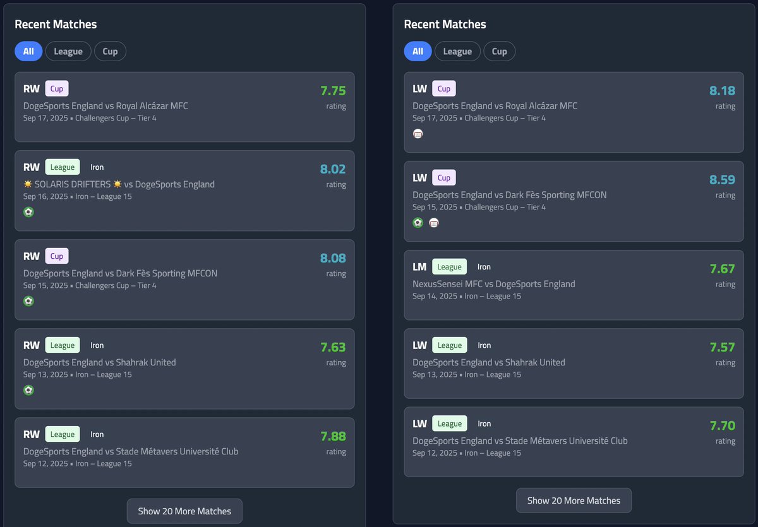Click the 8.59 rating value
The image size is (758, 527).
(x=722, y=180)
